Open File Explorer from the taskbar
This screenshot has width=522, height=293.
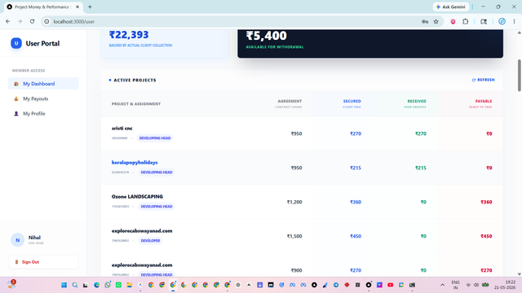[129, 285]
